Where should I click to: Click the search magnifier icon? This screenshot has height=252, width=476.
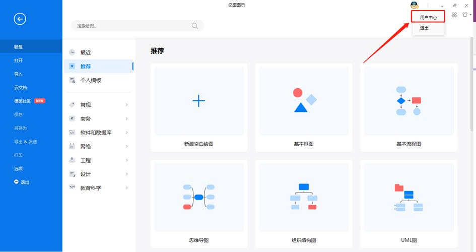click(x=194, y=26)
